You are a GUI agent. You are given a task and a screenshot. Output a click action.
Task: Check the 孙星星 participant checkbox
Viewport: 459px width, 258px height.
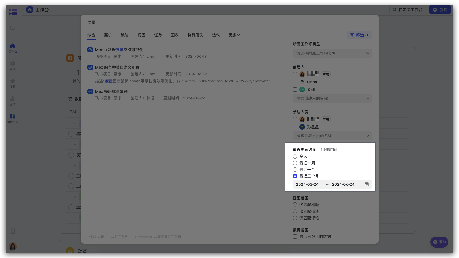click(295, 127)
